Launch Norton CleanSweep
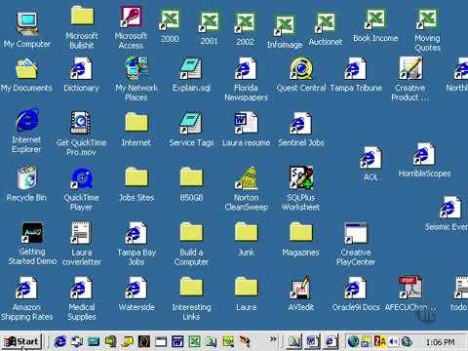Screen dimensions: 468x351 pos(247,178)
